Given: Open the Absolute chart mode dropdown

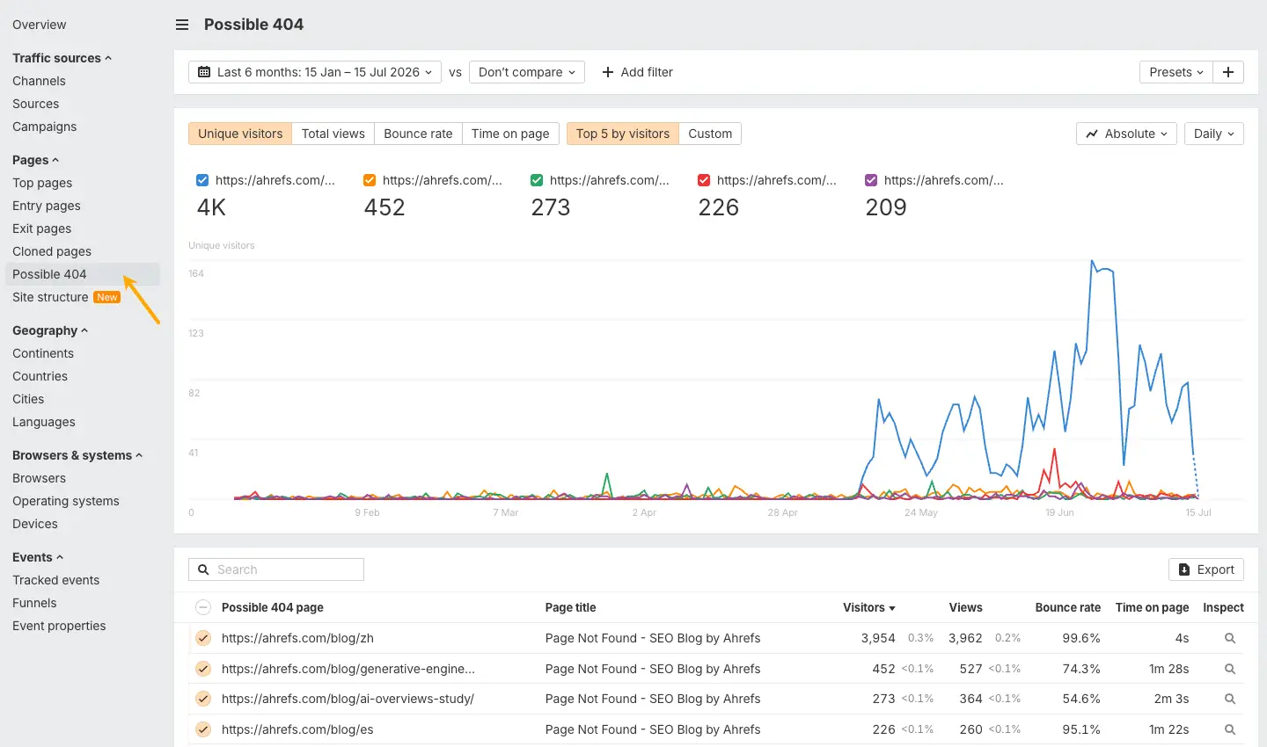Looking at the screenshot, I should point(1126,134).
